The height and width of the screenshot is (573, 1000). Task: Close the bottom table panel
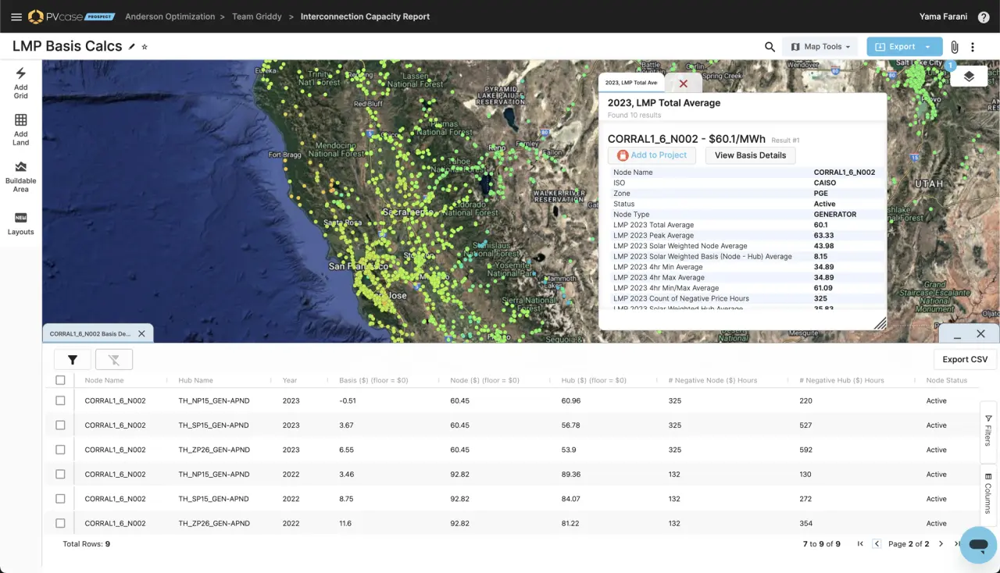[981, 333]
